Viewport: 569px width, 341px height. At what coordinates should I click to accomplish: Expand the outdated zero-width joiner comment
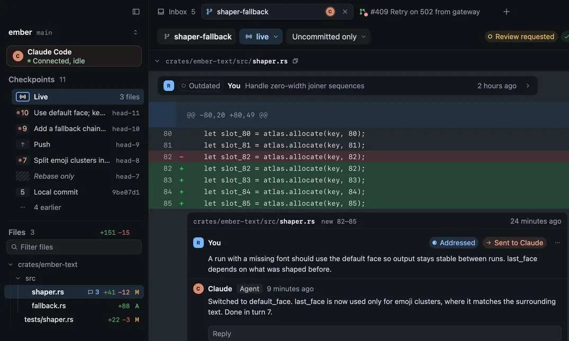point(528,86)
